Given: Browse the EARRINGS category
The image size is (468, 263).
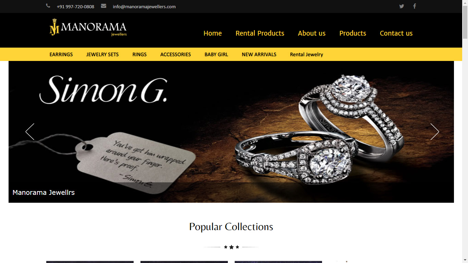Looking at the screenshot, I should pos(61,54).
